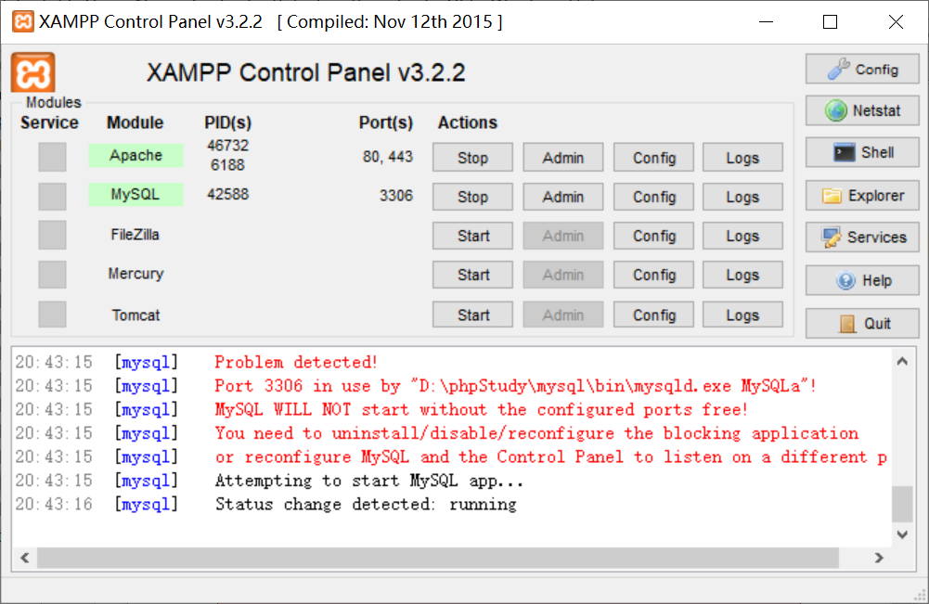Click the large orange XAMPP logo
This screenshot has width=929, height=604.
click(x=33, y=72)
